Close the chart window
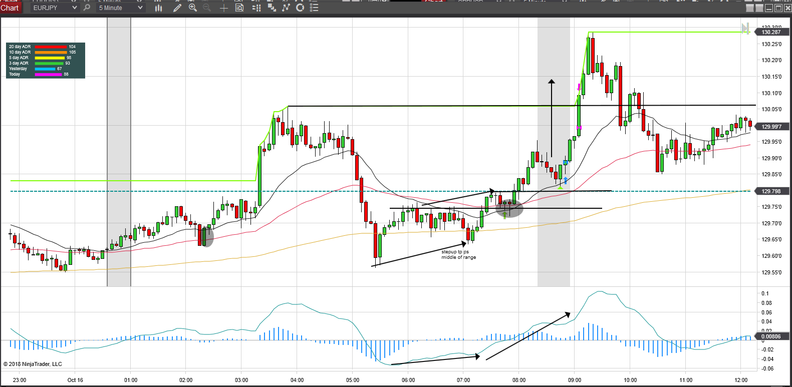Screen dimensions: 792x387 tap(787, 8)
